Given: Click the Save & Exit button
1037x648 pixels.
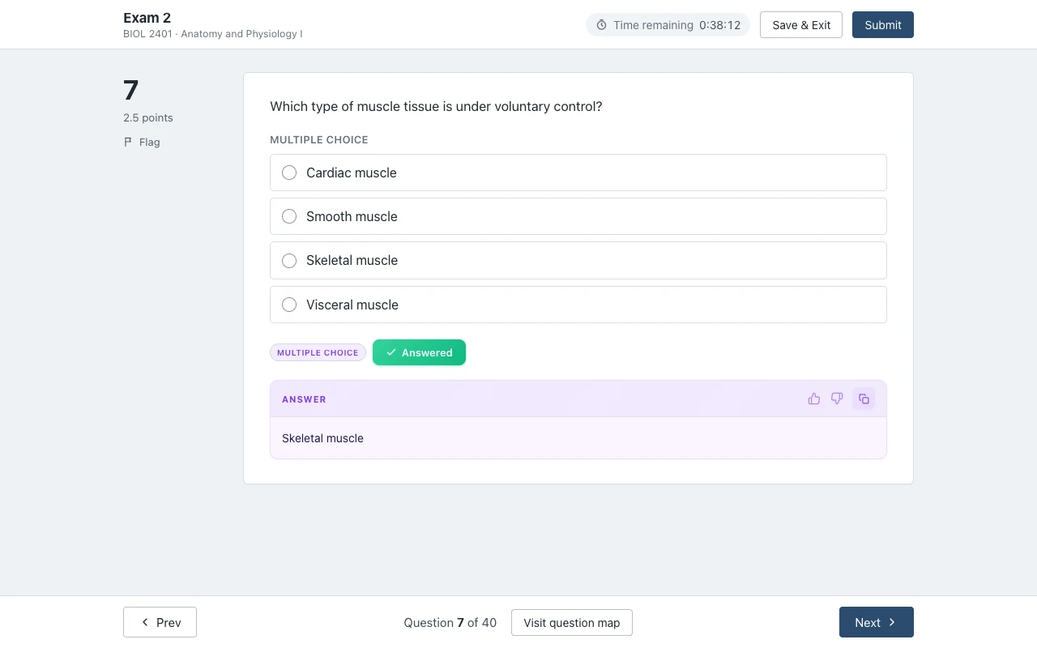Looking at the screenshot, I should tap(801, 25).
